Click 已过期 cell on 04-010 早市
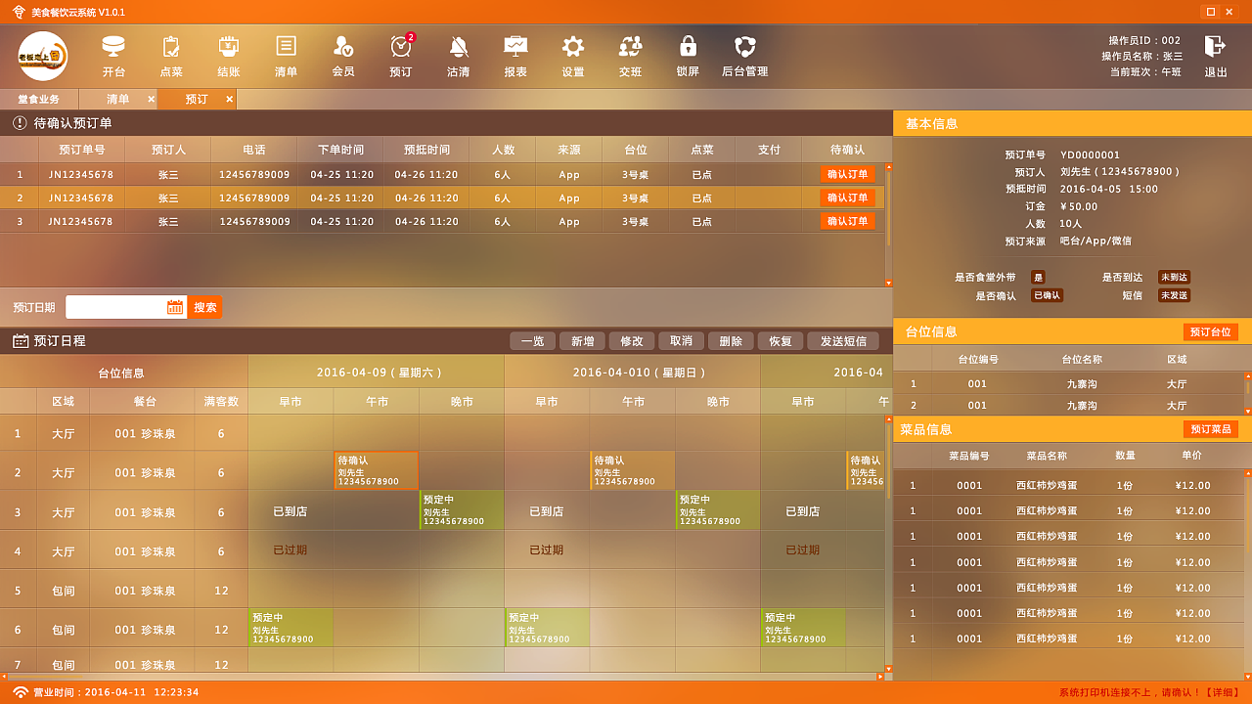Screen dimensions: 1252x704 click(547, 550)
